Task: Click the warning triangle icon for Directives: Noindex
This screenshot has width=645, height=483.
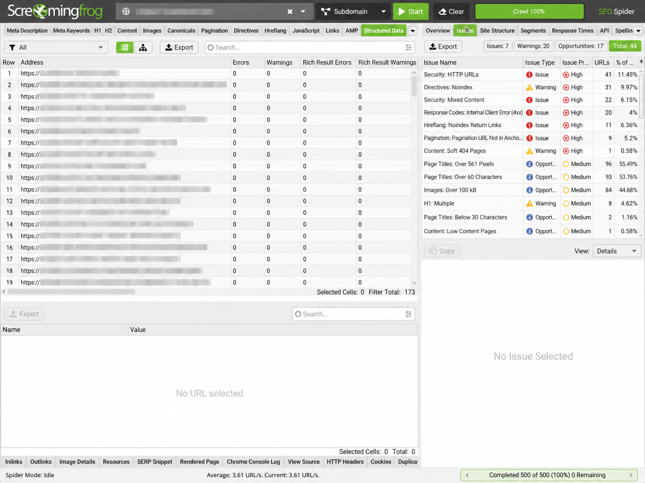Action: pyautogui.click(x=529, y=88)
